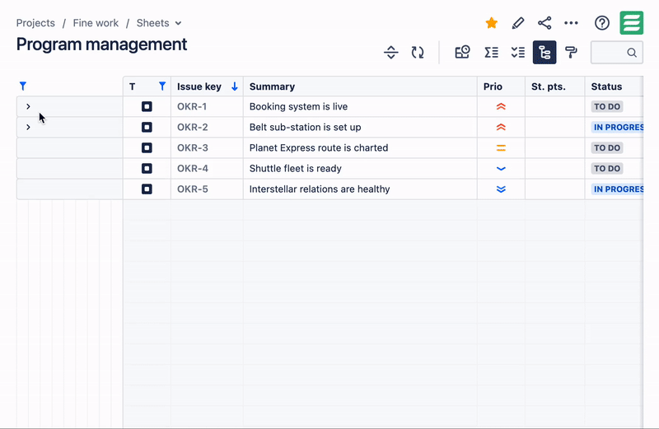Click the TO DO status of OKR-3

click(607, 147)
